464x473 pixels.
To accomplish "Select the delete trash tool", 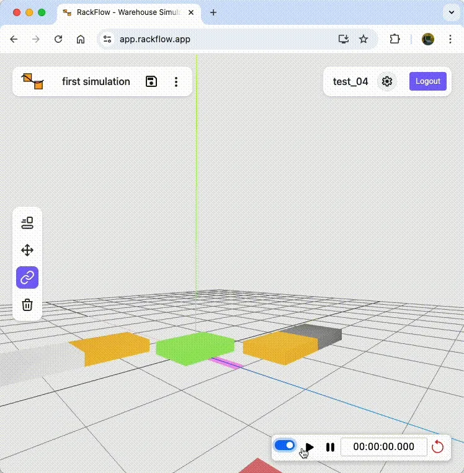I will point(27,305).
